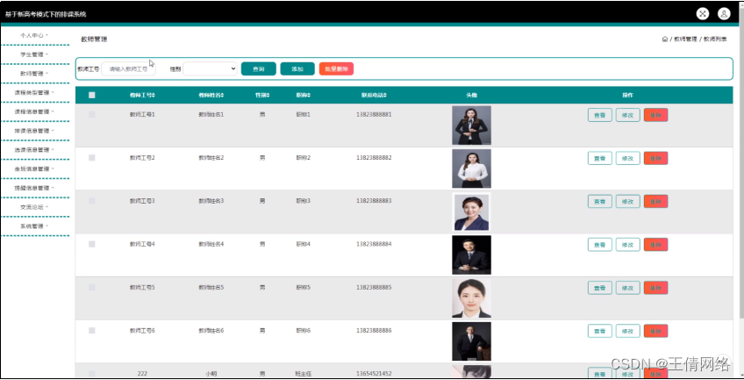Viewport: 744px width, 380px height.
Task: Delete the 教师工号3 row
Action: pyautogui.click(x=655, y=201)
